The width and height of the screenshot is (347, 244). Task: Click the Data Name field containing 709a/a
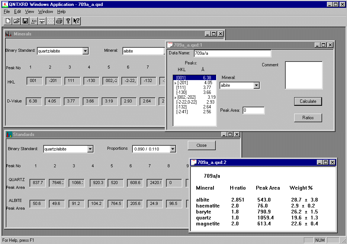tap(232, 53)
